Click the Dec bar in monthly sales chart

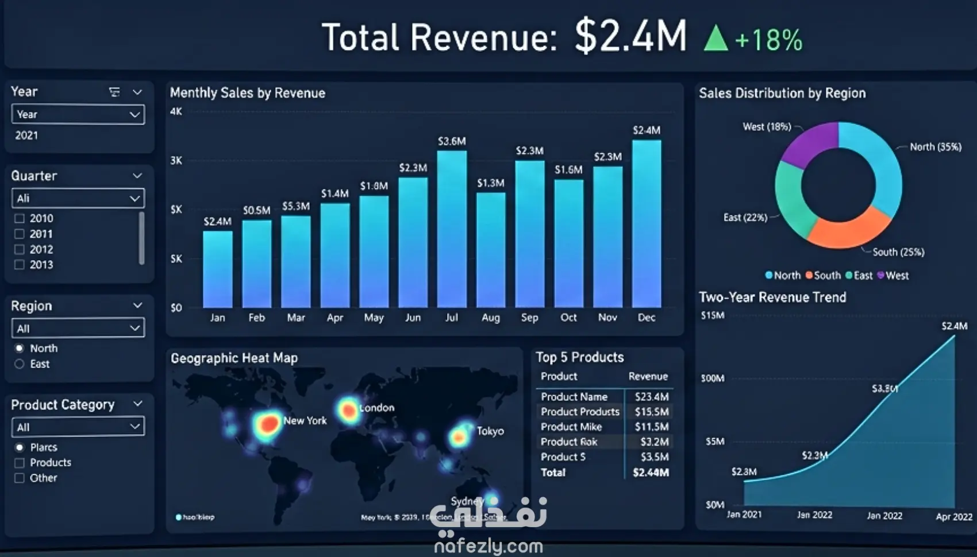point(647,223)
